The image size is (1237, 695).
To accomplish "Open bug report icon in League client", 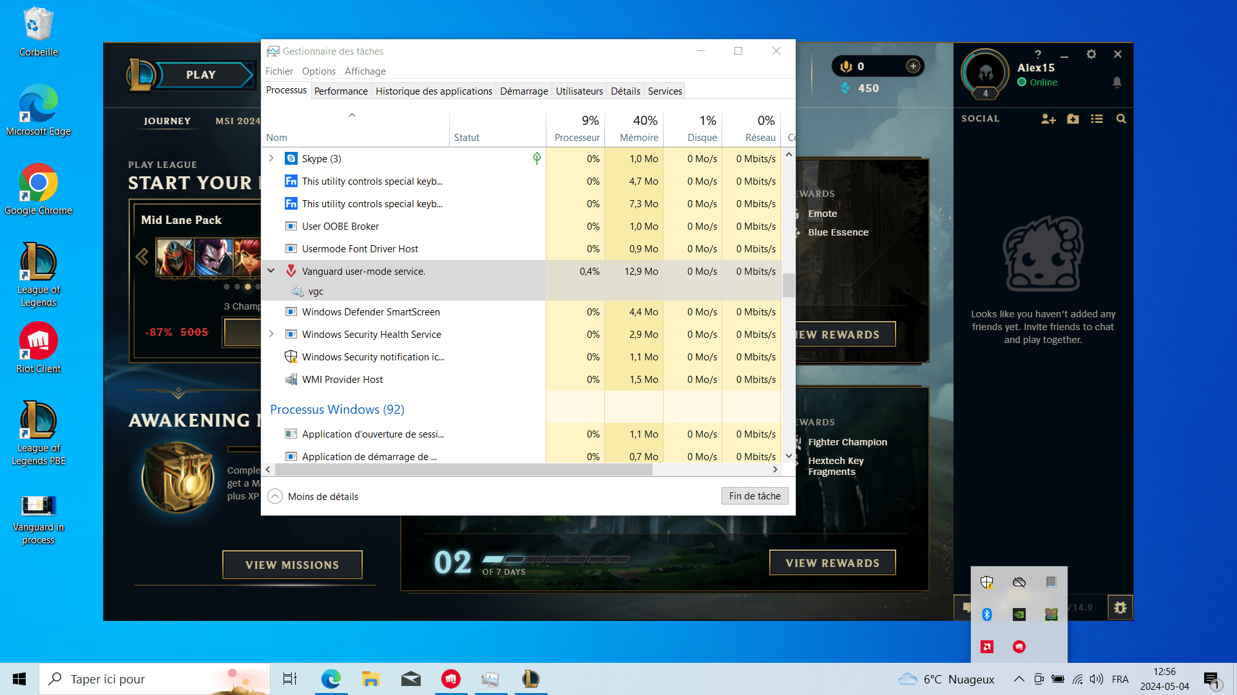I will (1120, 607).
